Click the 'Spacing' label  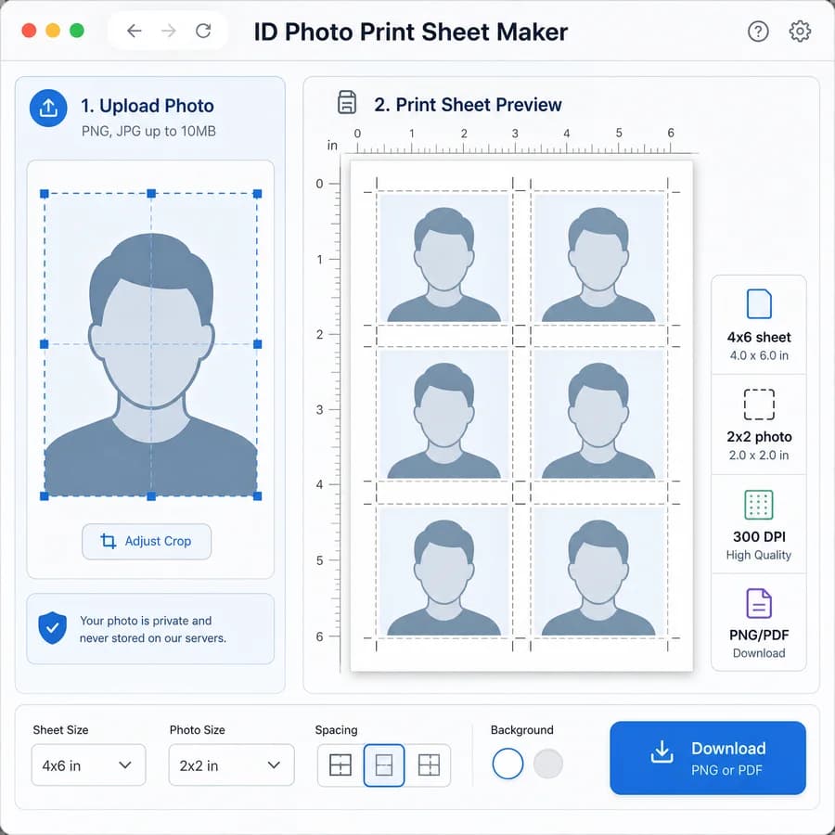coord(336,730)
